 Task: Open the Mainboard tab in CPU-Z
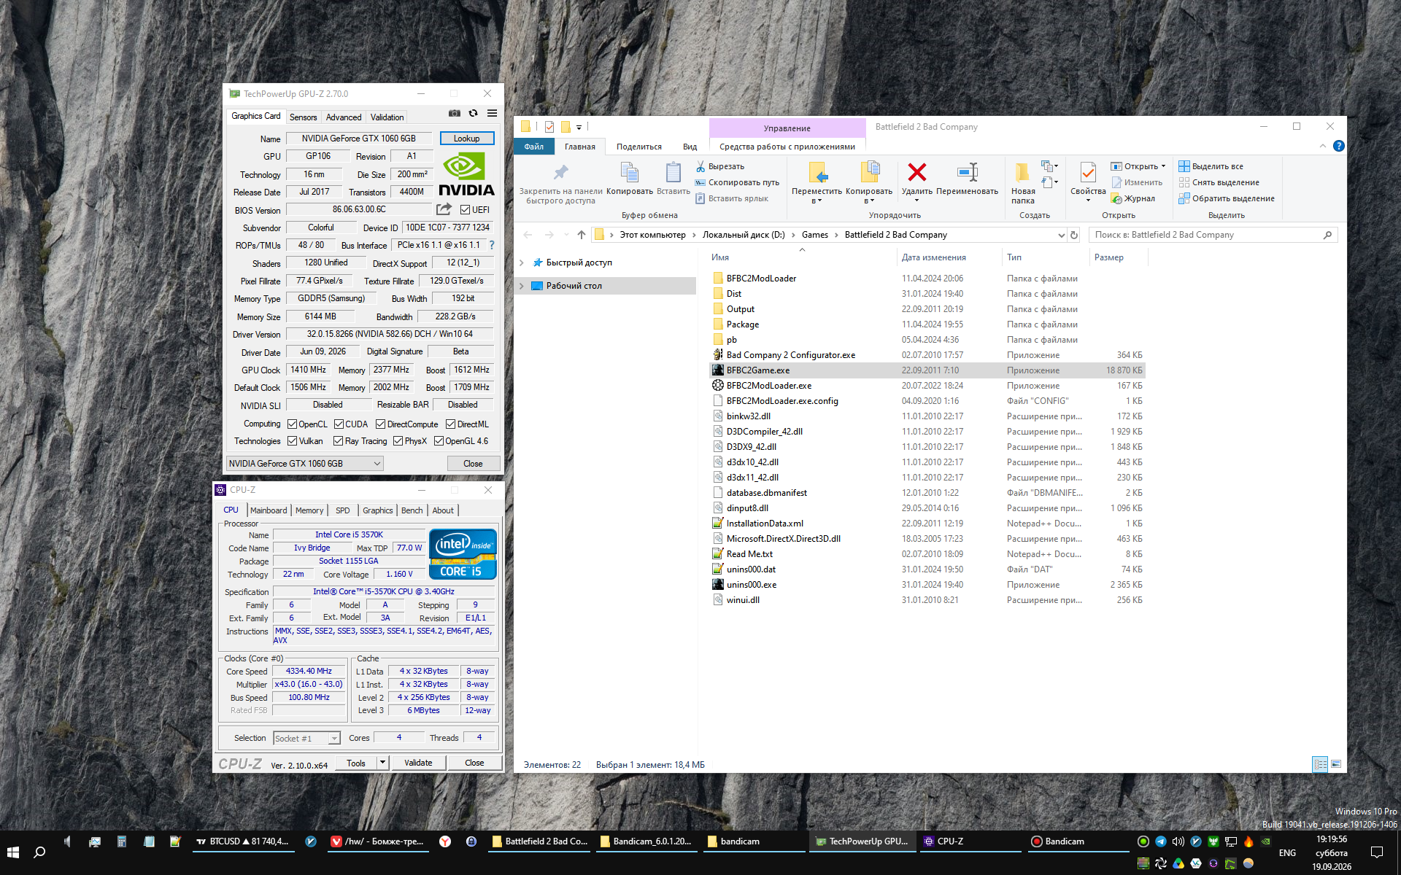tap(269, 510)
